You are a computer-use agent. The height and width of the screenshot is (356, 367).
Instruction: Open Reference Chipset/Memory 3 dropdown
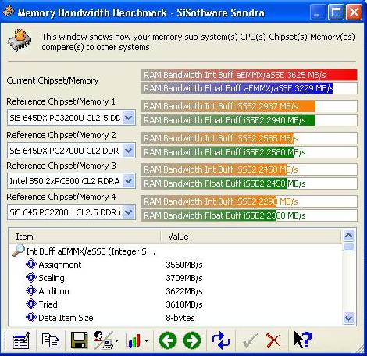[129, 181]
